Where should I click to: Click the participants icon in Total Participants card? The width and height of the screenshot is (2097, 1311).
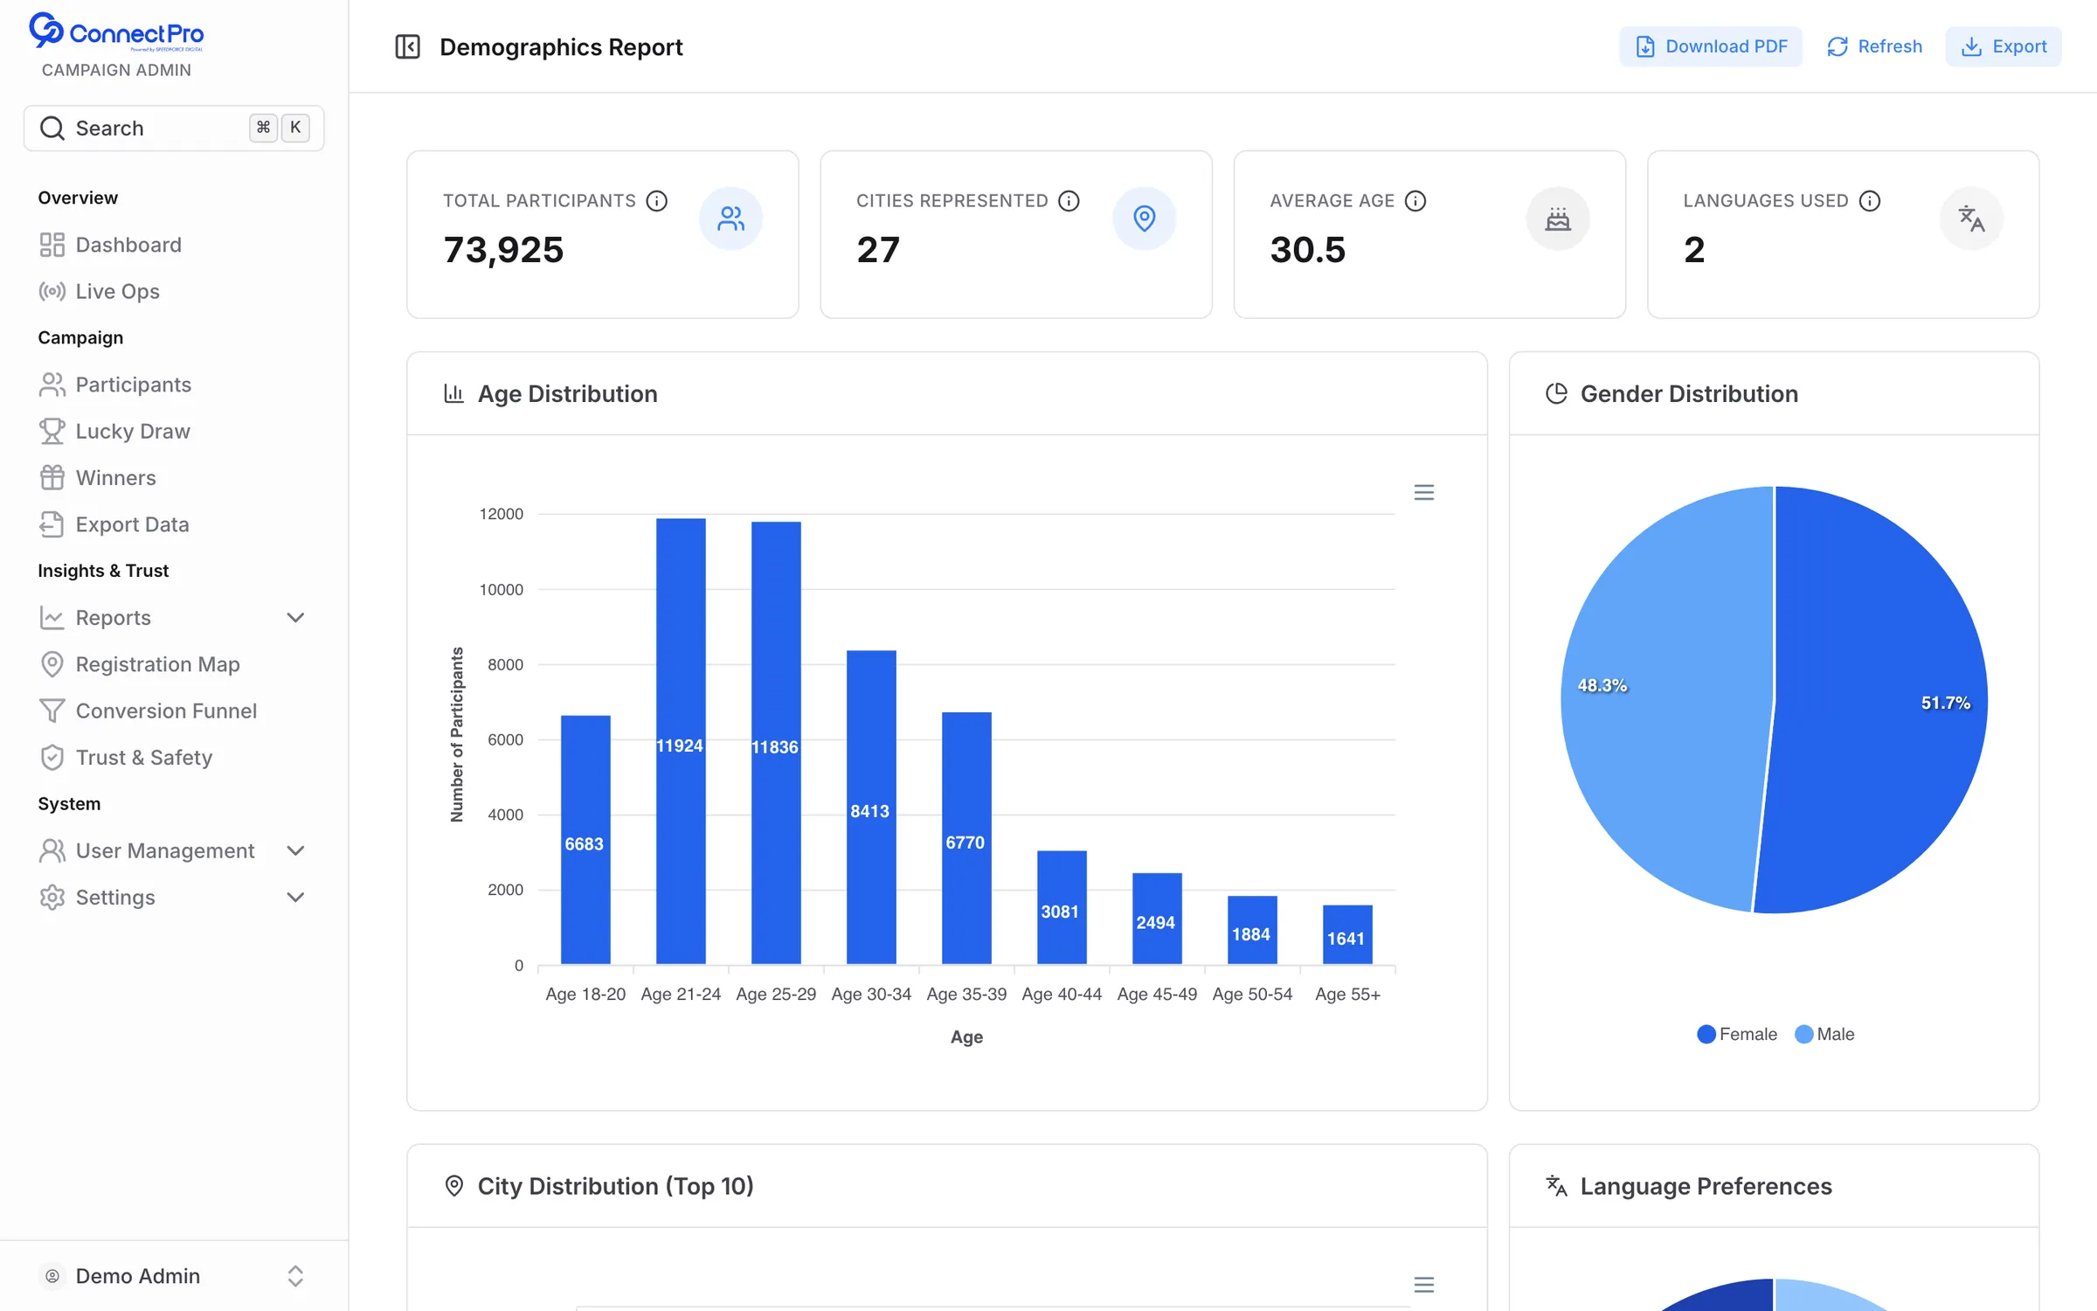coord(730,218)
